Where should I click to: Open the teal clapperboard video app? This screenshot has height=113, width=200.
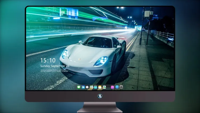coord(95,87)
